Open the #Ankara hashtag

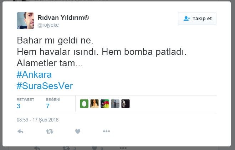(x=34, y=74)
